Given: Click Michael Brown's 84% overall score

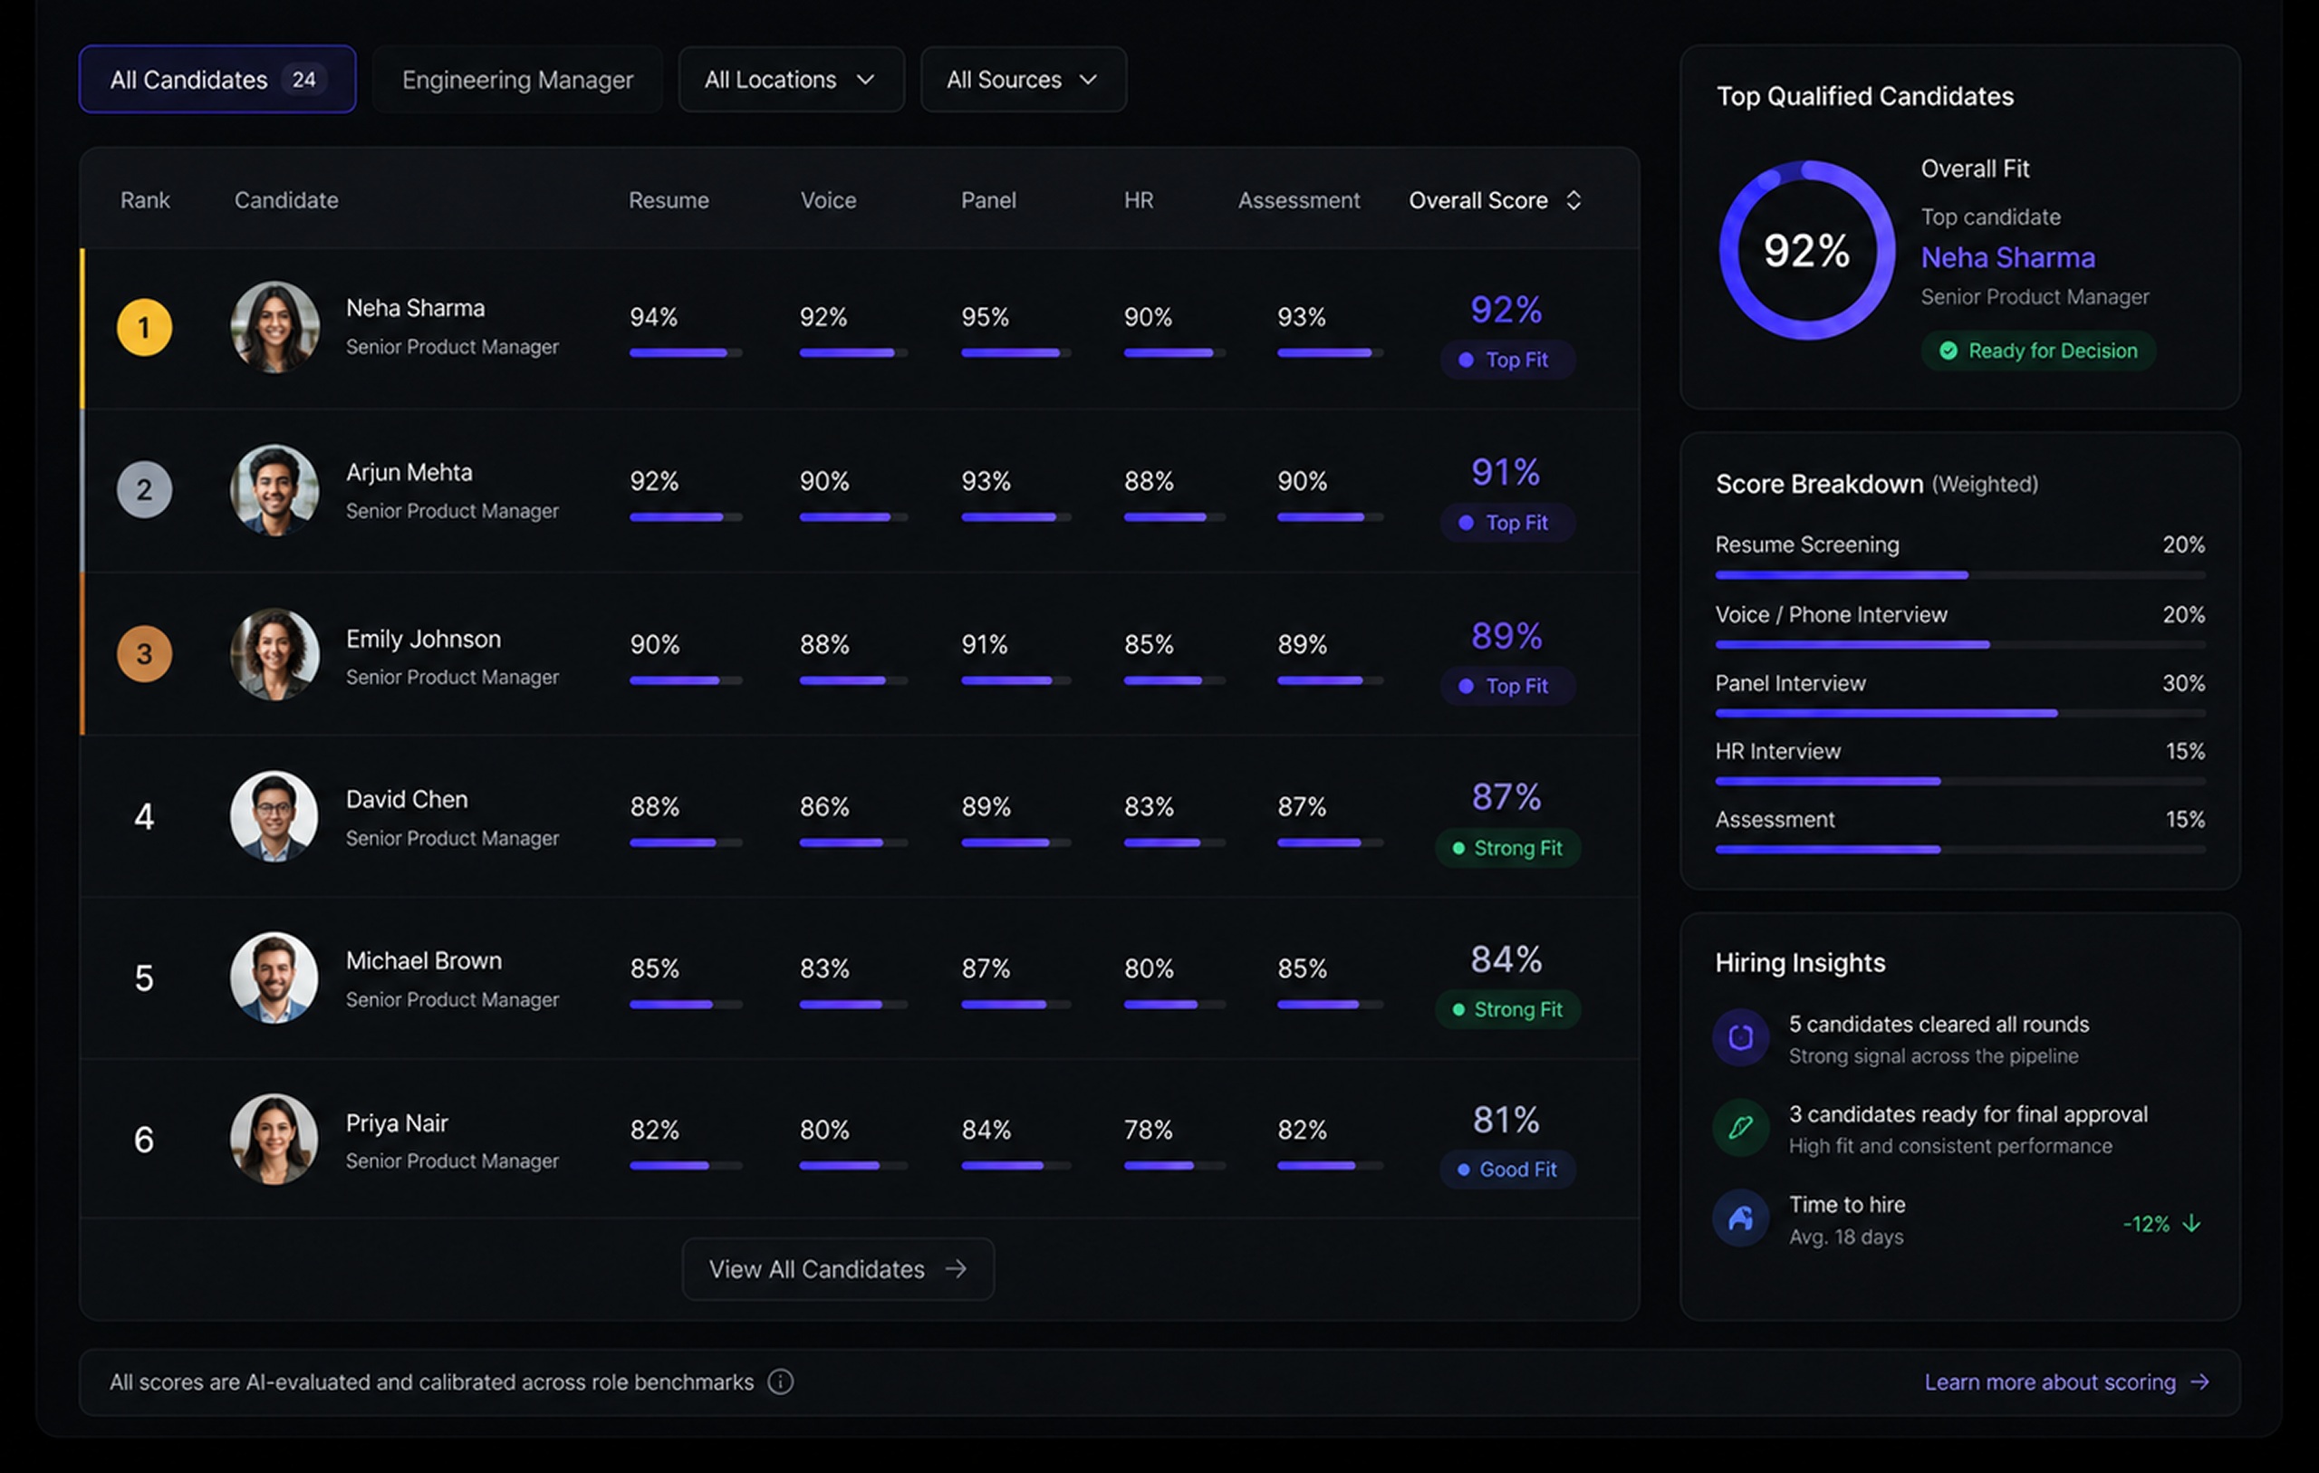Looking at the screenshot, I should coord(1506,958).
